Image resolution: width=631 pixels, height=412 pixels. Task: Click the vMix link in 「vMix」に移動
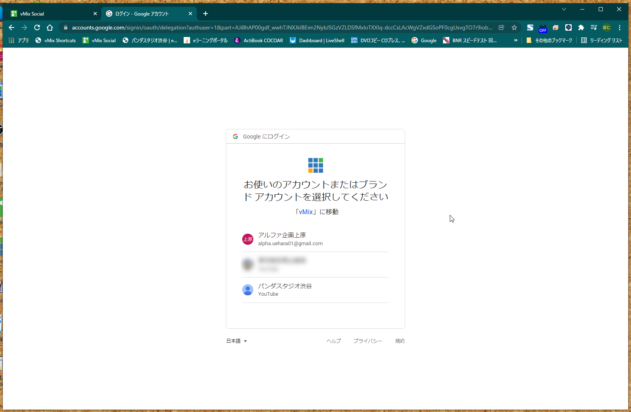click(306, 212)
